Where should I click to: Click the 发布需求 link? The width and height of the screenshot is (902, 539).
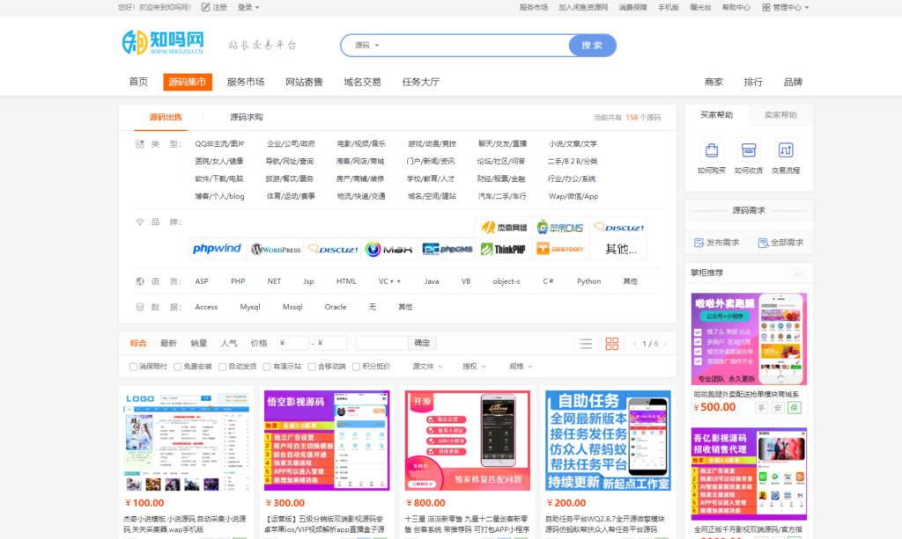pyautogui.click(x=717, y=243)
